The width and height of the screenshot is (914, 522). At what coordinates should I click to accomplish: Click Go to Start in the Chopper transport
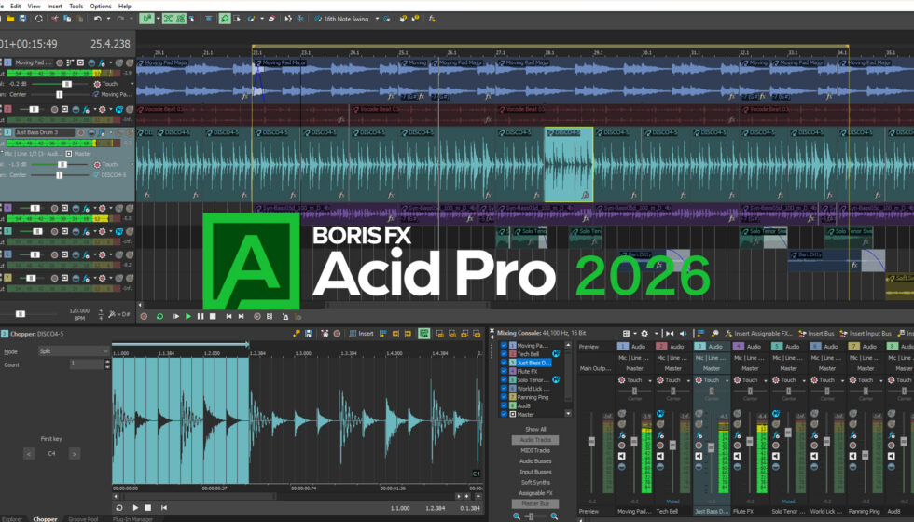(164, 508)
